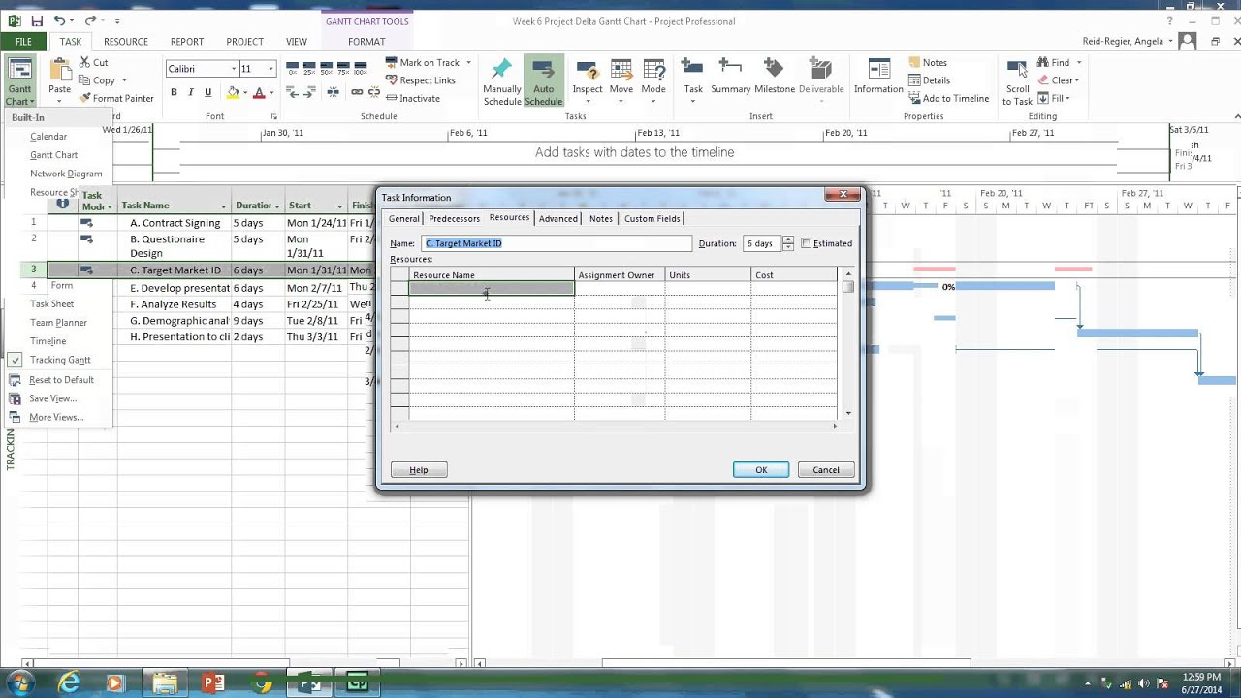Open task Information icon in Properties group

click(x=879, y=69)
